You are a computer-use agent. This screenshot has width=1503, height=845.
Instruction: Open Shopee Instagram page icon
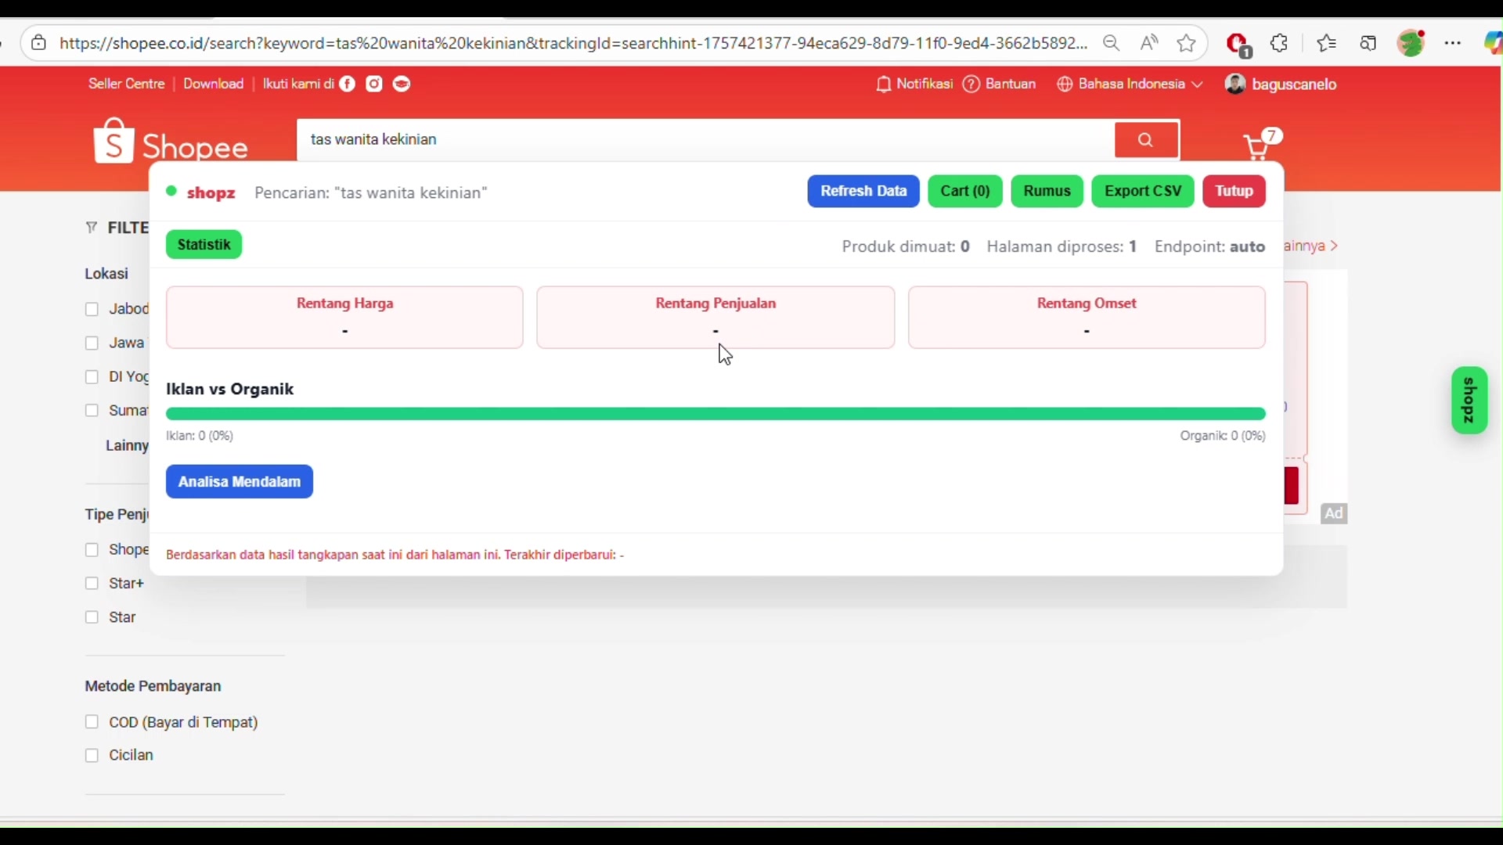[x=375, y=84]
